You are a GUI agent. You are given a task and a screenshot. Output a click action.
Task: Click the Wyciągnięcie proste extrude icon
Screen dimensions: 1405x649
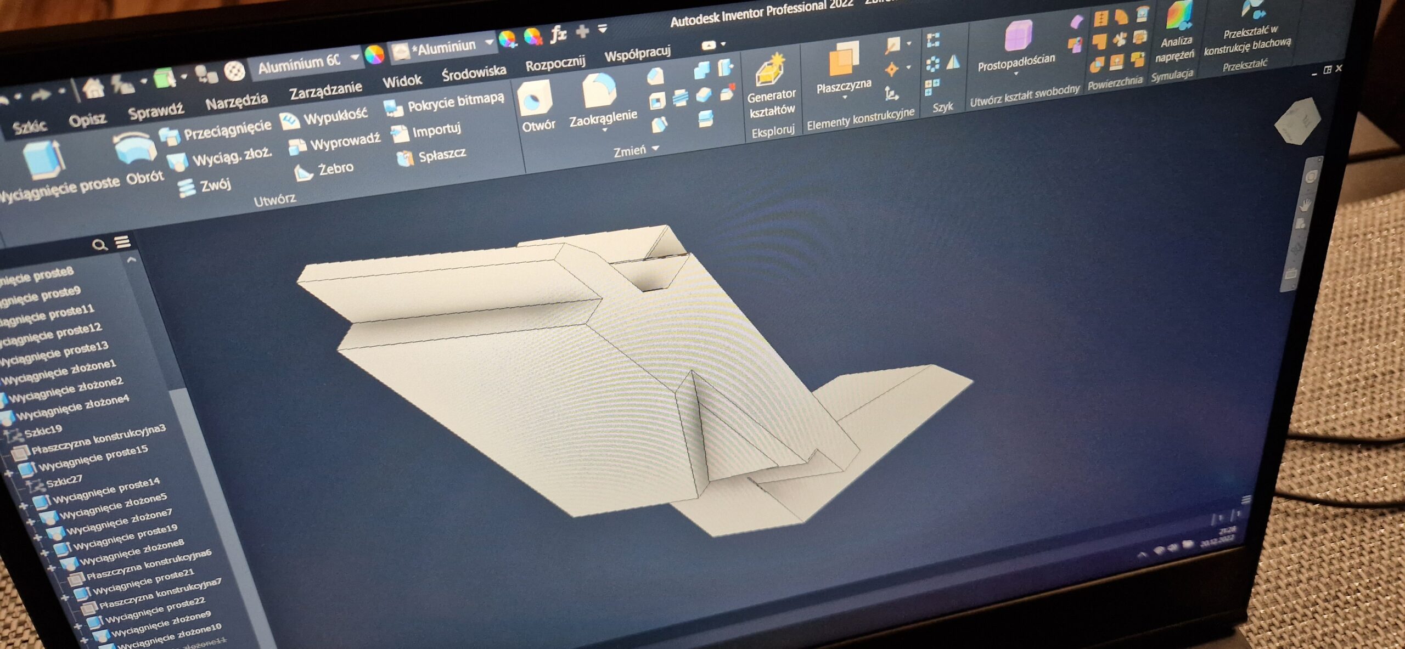(x=44, y=160)
